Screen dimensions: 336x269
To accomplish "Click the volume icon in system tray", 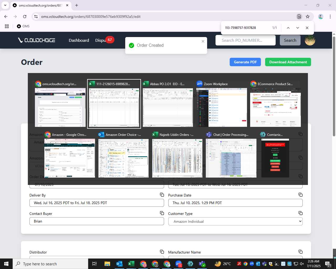I will point(302,264).
